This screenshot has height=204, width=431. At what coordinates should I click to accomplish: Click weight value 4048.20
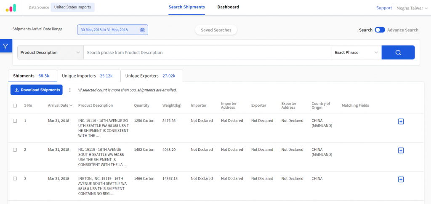click(x=169, y=150)
